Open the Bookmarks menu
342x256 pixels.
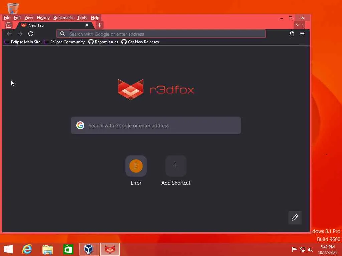[63, 18]
